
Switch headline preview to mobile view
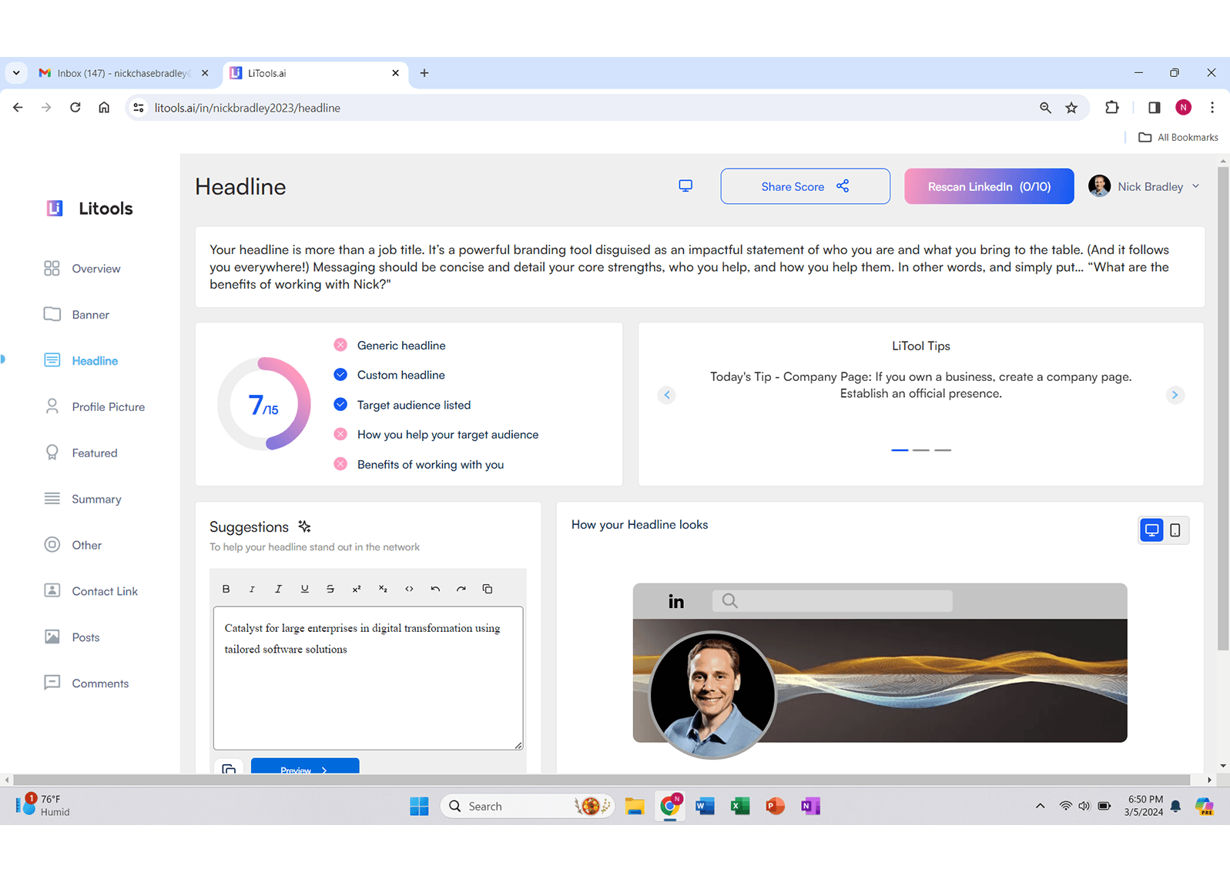1175,530
